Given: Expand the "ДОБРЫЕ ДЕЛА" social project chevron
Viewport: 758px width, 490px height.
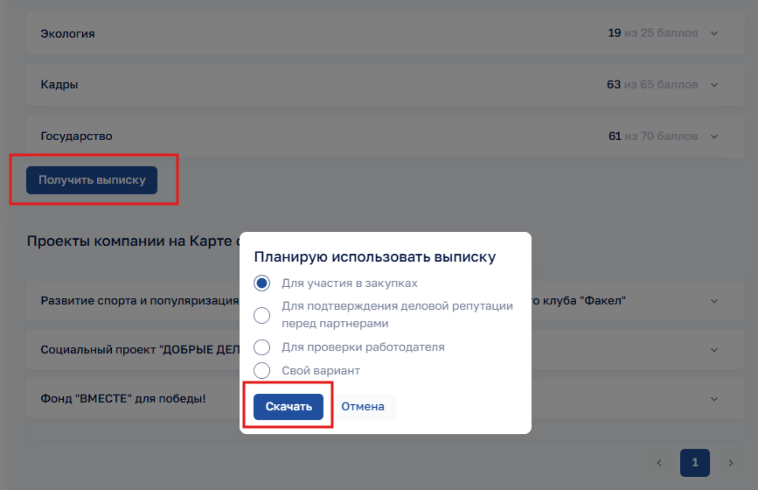Looking at the screenshot, I should point(714,350).
